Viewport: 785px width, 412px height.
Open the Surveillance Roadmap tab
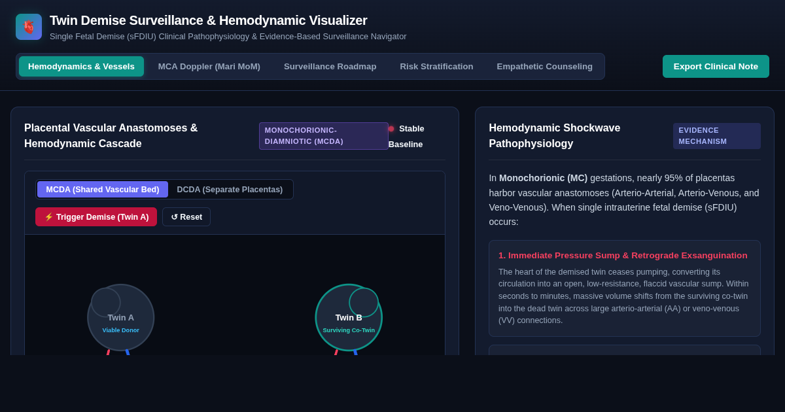coord(330,66)
